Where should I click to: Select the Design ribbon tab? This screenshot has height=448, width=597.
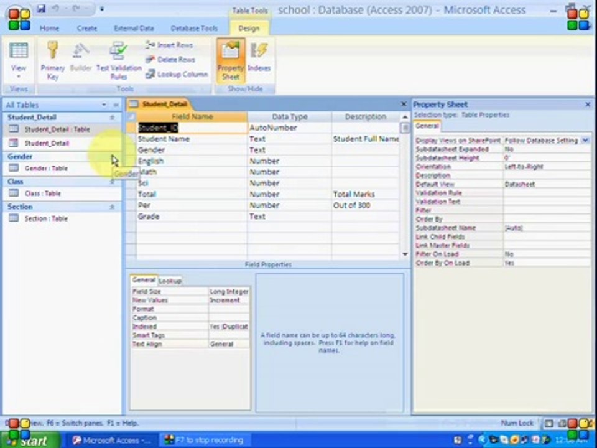[249, 28]
